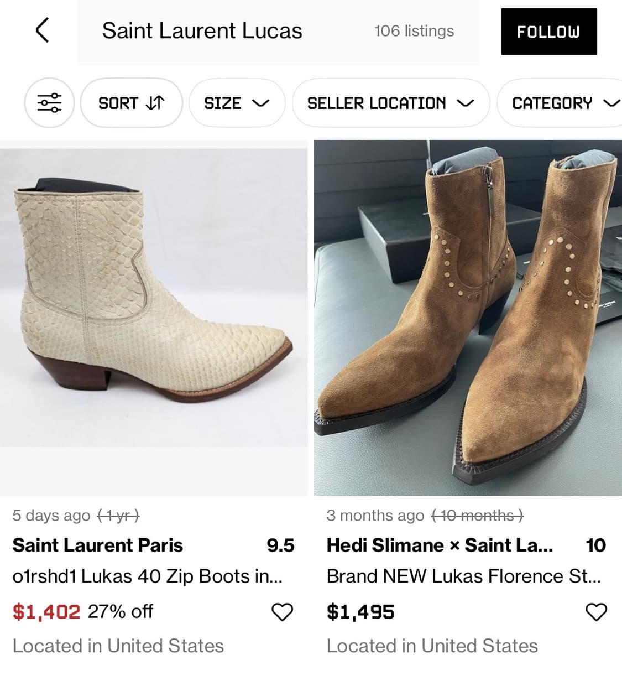Favorite the Lukas Florence suede boots listing
622x686 pixels.
coord(596,612)
